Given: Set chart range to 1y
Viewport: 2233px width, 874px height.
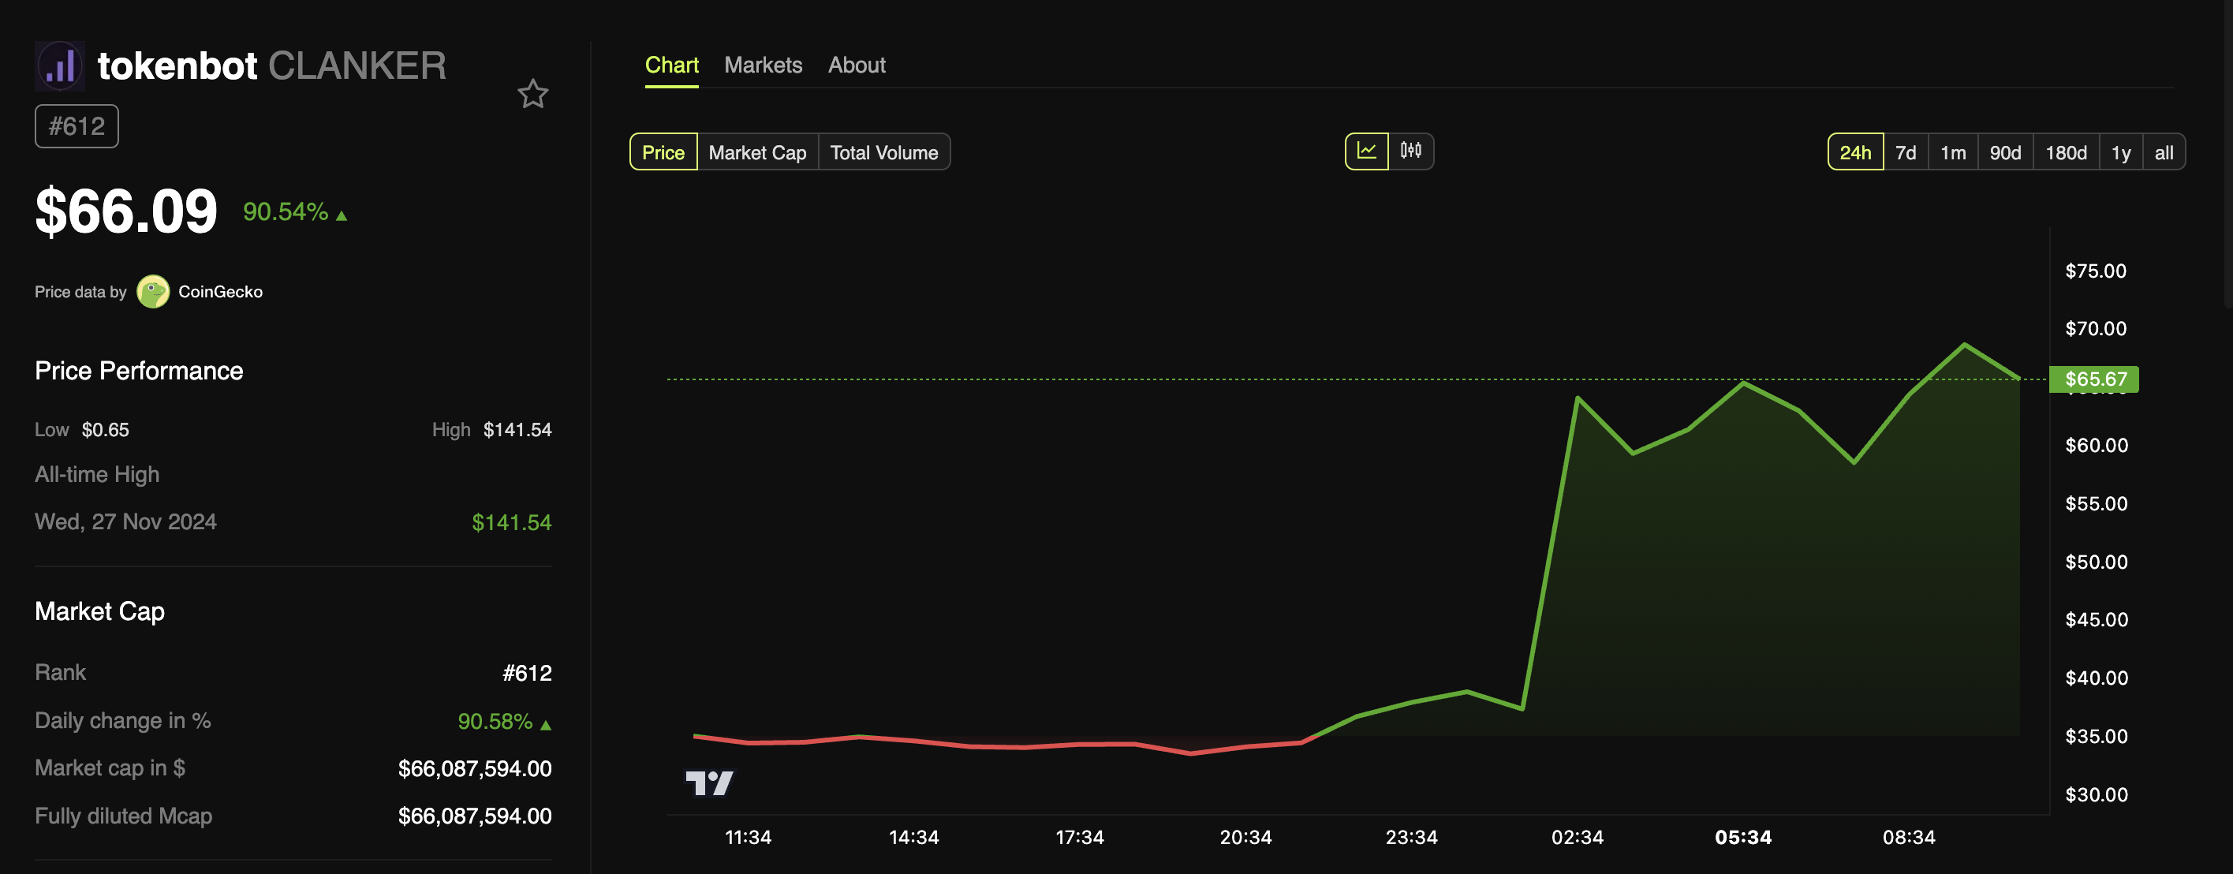Looking at the screenshot, I should coord(2120,152).
